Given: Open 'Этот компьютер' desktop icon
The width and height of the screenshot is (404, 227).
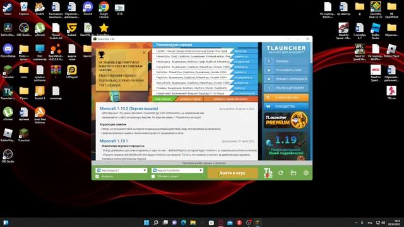Looking at the screenshot, I should [40, 52].
